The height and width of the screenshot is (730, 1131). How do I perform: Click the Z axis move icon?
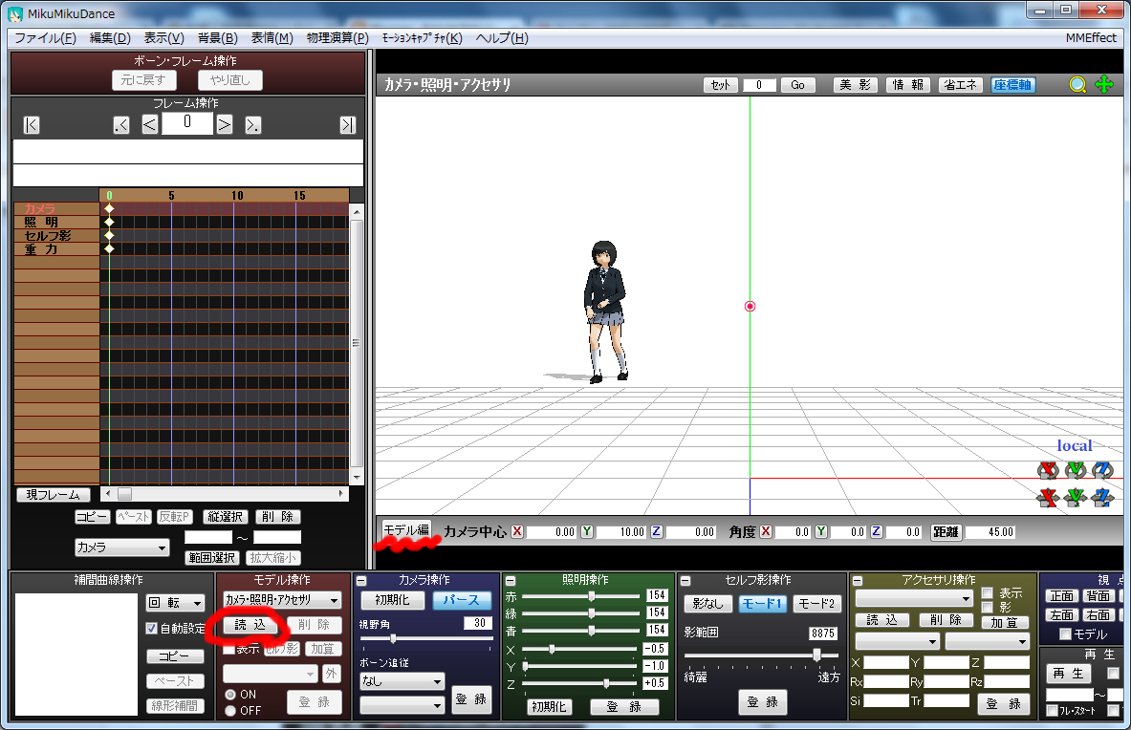point(1102,497)
